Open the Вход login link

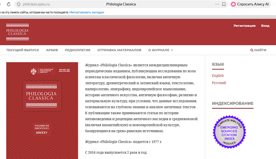click(x=265, y=26)
